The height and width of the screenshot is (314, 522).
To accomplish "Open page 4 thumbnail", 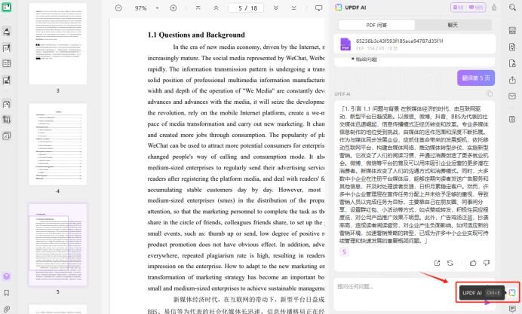I will (58, 145).
